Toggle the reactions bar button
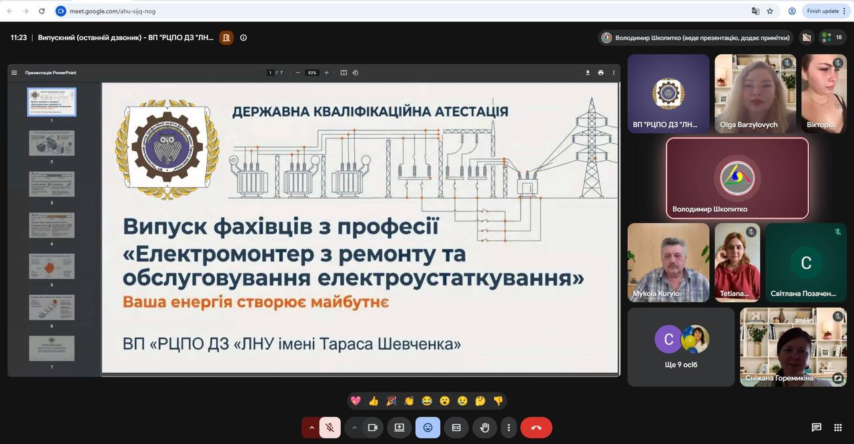Viewport: 854px width, 444px height. [428, 427]
